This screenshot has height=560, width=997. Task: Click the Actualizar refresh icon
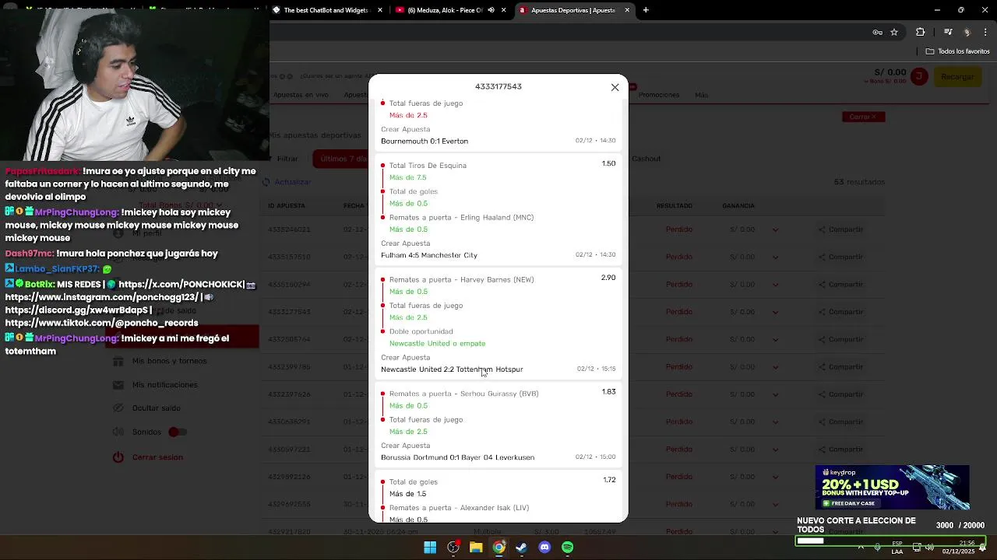[266, 182]
